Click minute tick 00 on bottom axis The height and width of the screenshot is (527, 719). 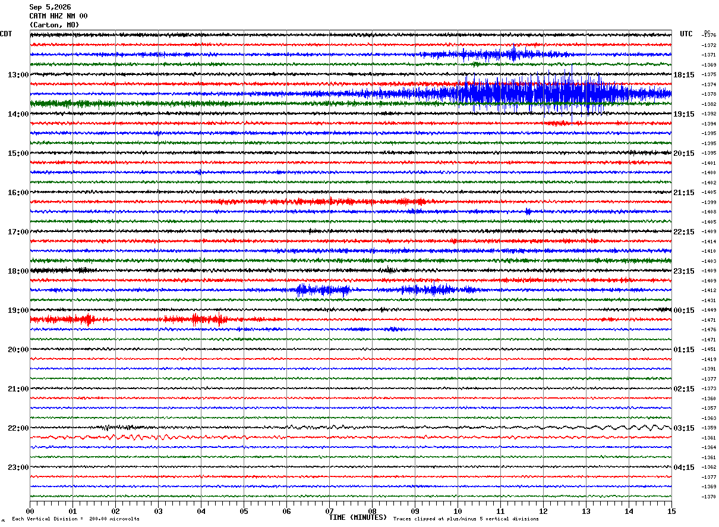(30, 511)
